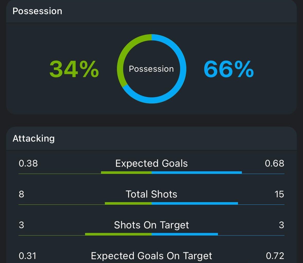Select the Shots On Target label
Image resolution: width=303 pixels, height=263 pixels.
click(152, 225)
